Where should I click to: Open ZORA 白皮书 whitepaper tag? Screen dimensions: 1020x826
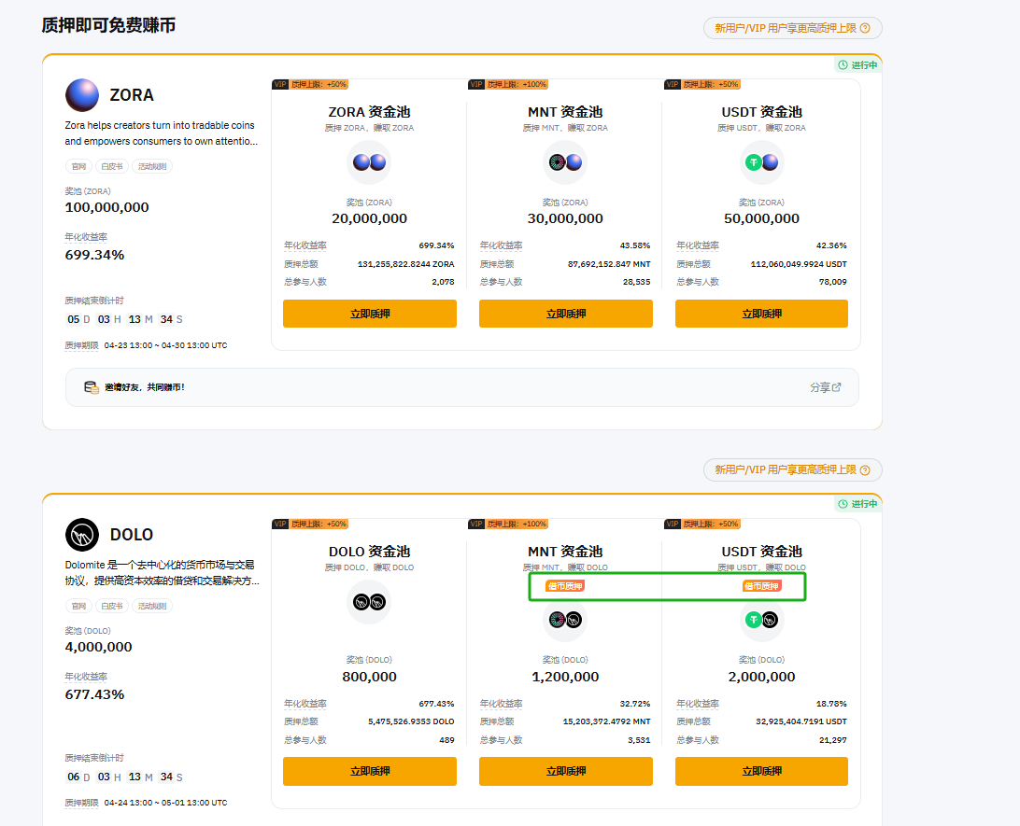point(112,166)
